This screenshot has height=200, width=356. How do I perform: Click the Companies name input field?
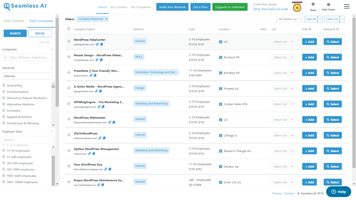[28, 57]
